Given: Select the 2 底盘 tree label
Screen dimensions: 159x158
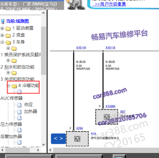Looking at the screenshot, I should coord(18,35).
